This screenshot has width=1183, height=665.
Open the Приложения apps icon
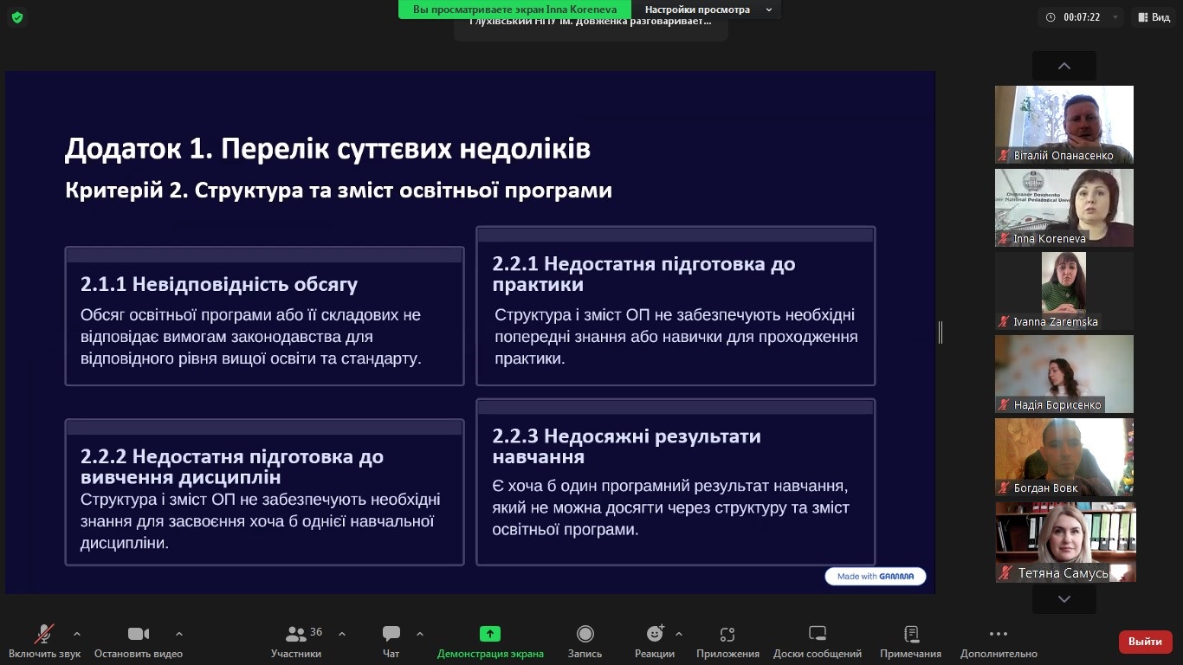727,635
